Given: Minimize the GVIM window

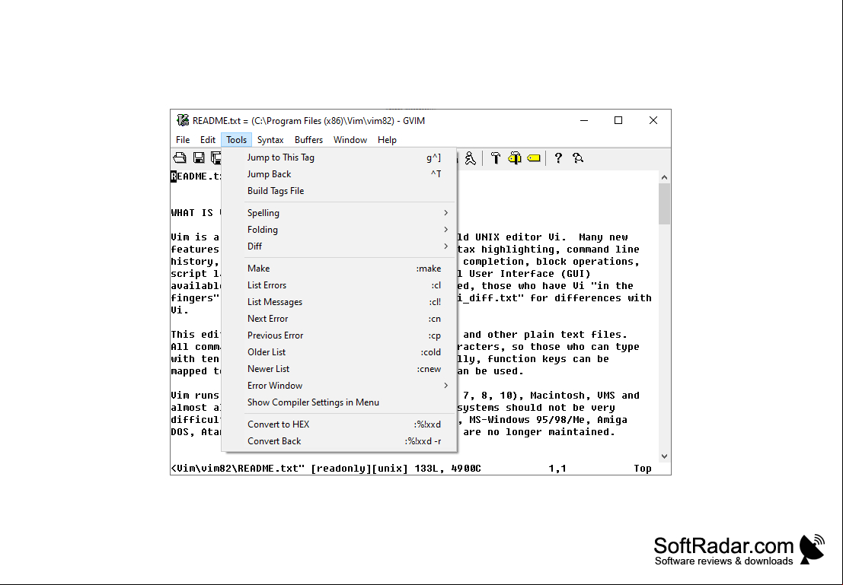Looking at the screenshot, I should click(x=584, y=120).
